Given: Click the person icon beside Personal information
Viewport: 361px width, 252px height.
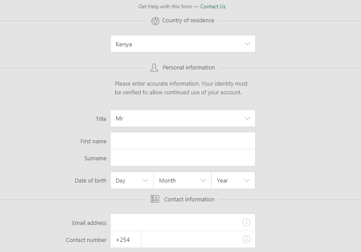Looking at the screenshot, I should [154, 68].
